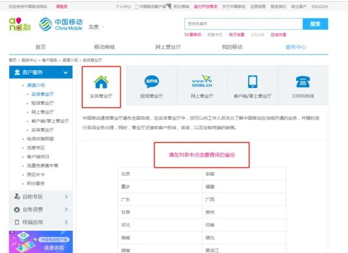This screenshot has height=253, width=348.
Task: Open 客户端/掌上营业厅 in the sidebar list
Action: click(50, 121)
